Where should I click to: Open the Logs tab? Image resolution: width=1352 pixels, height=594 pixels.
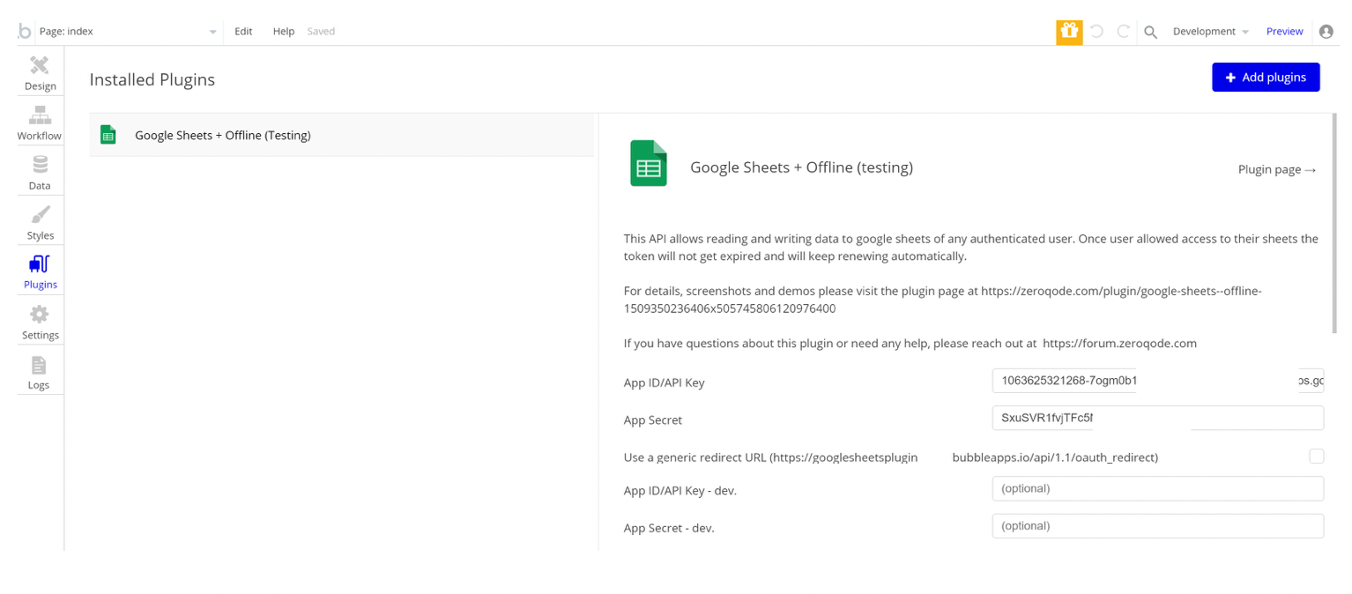[x=40, y=373]
